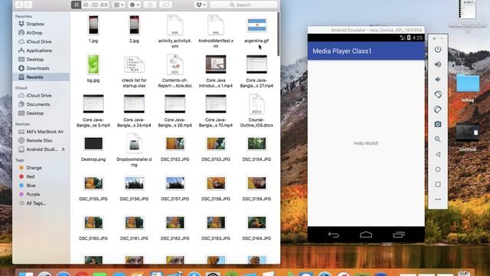Click the emulator volume down icon
Viewport: 490px width, 276px height.
[438, 80]
